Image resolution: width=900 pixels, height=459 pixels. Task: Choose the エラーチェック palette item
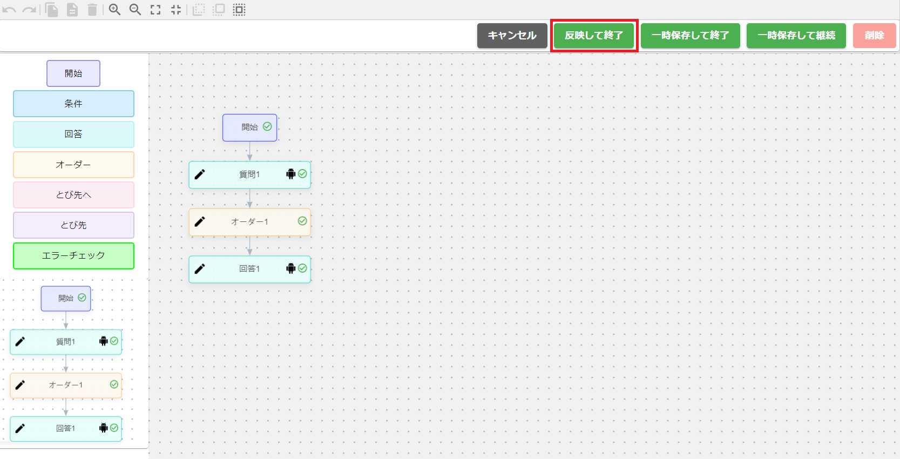click(x=73, y=256)
